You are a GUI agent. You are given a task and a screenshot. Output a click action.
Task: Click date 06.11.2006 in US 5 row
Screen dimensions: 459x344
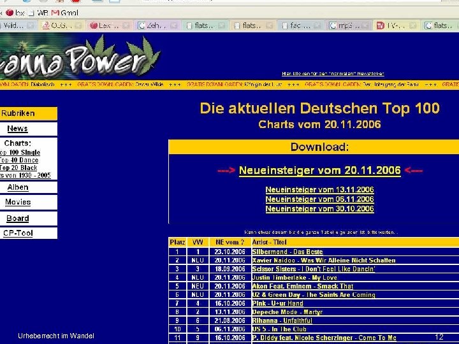(229, 329)
